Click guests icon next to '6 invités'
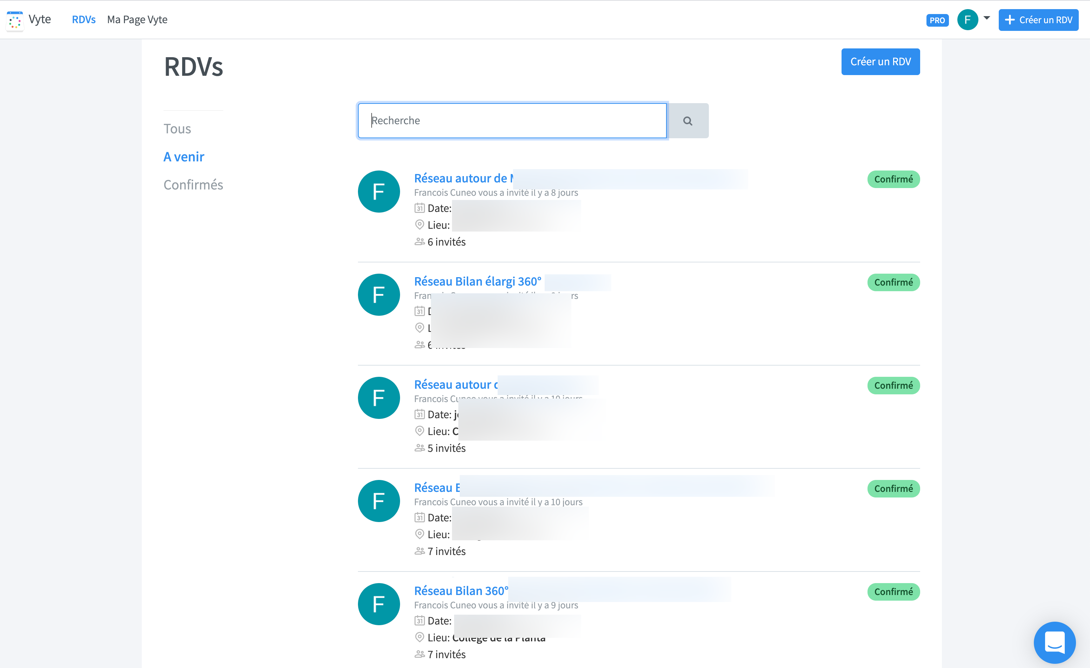The height and width of the screenshot is (668, 1090). point(419,241)
